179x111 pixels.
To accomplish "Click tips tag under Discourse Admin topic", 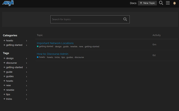I will 63,57.
